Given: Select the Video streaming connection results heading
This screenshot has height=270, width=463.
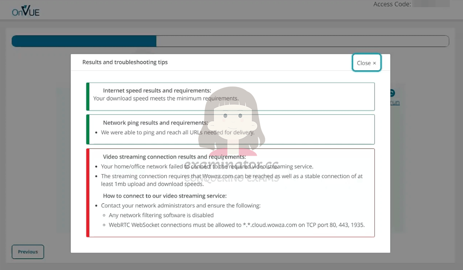Looking at the screenshot, I should pos(174,156).
